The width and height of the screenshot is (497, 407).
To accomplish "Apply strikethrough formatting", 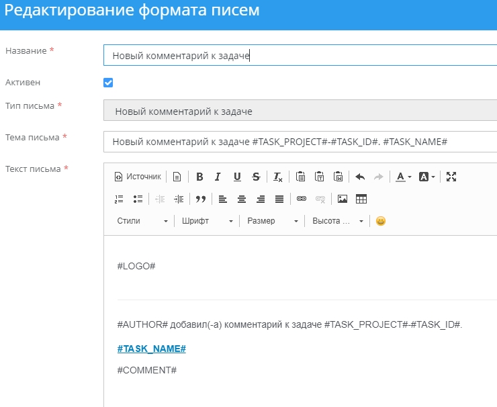I will click(x=256, y=177).
